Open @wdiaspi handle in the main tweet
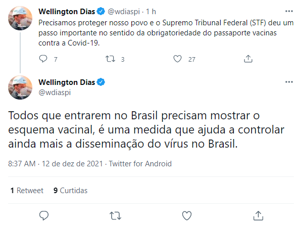Viewport: 301px width, 227px height. click(55, 93)
